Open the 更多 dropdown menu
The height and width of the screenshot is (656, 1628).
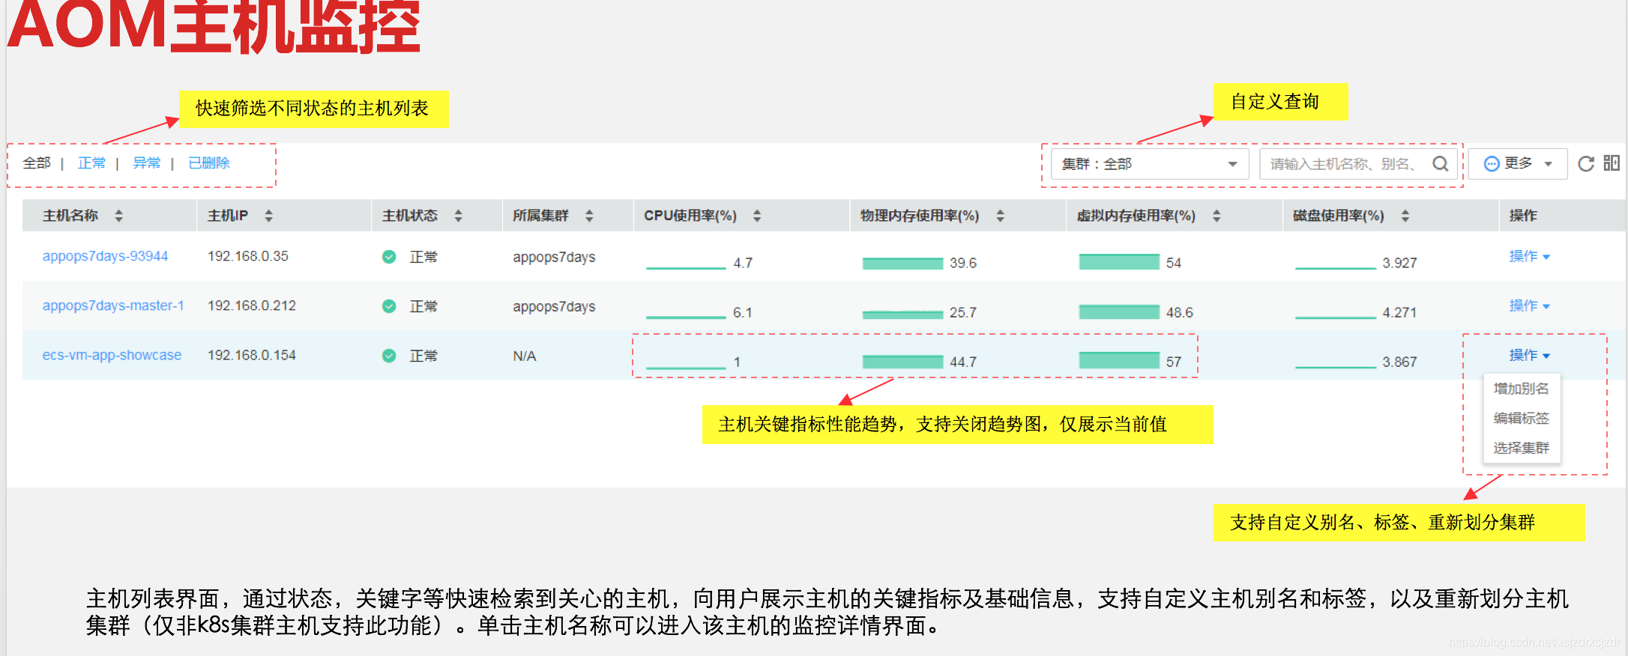pos(1518,163)
